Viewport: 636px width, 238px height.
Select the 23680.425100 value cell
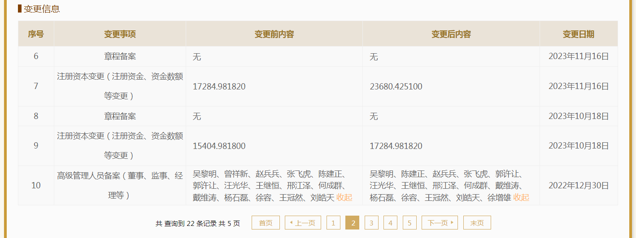pos(396,86)
